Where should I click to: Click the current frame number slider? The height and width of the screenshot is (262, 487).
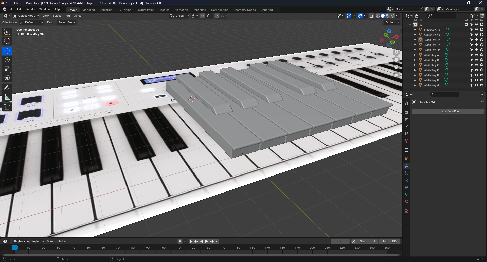[340, 241]
